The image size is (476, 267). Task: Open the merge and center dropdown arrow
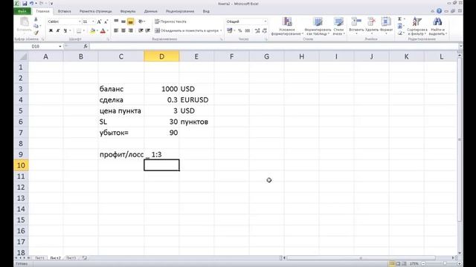221,30
